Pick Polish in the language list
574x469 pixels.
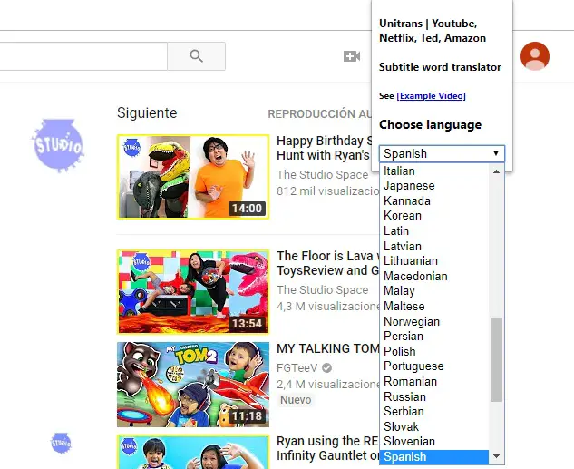[x=434, y=352]
